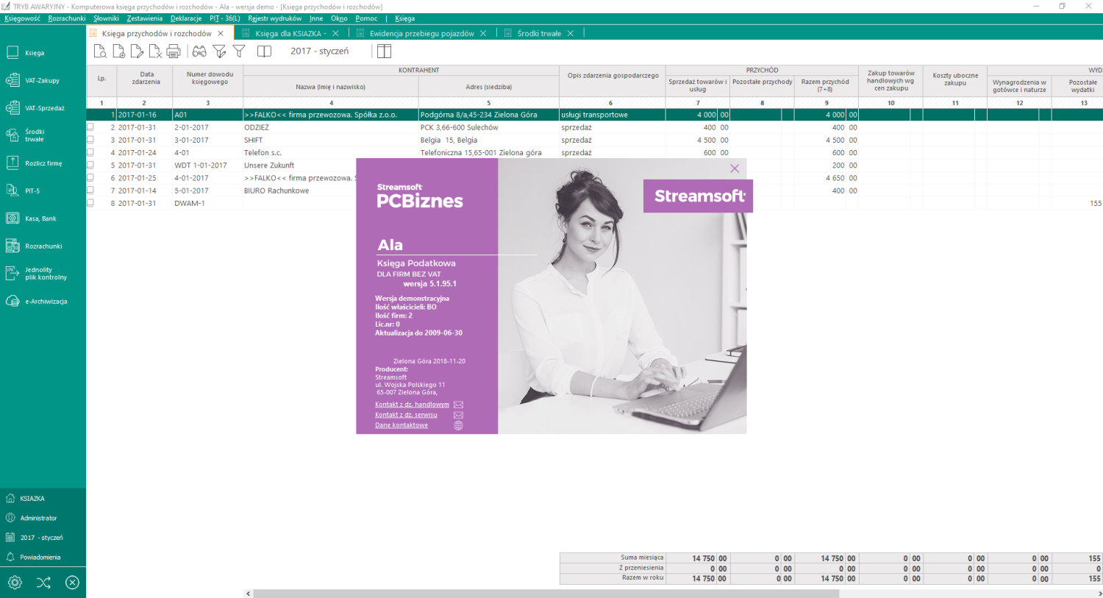This screenshot has height=598, width=1103.
Task: Click the binoculars search icon
Action: (199, 51)
